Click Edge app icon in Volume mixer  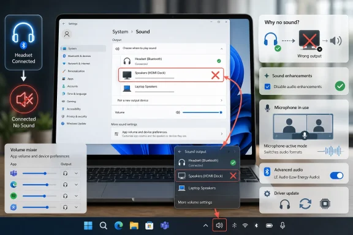click(13, 185)
